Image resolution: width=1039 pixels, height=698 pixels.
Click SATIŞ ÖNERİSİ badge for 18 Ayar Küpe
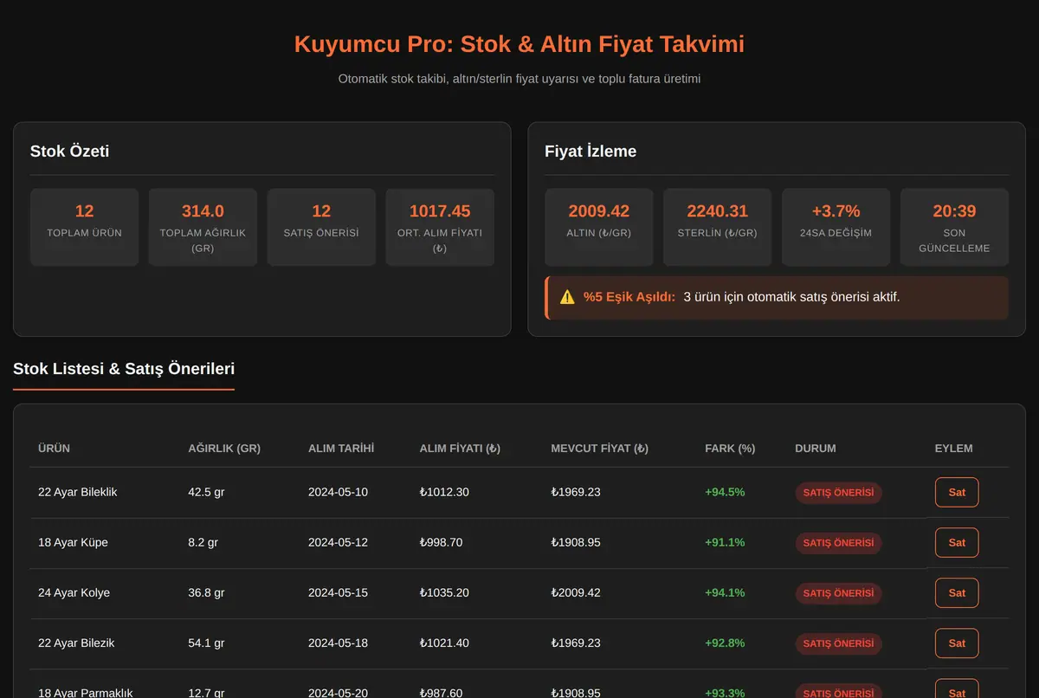[x=838, y=543]
